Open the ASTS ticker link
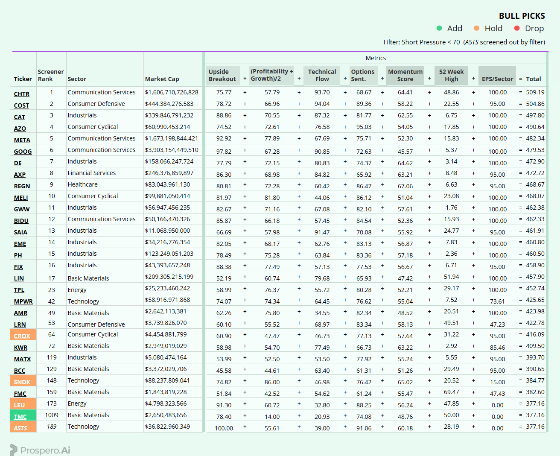 [20, 428]
